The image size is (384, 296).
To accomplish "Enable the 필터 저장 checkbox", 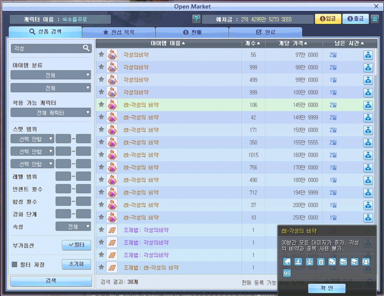I will pyautogui.click(x=15, y=264).
